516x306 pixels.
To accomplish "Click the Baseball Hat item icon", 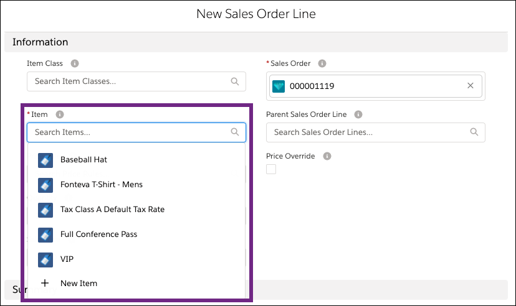I will coord(45,160).
